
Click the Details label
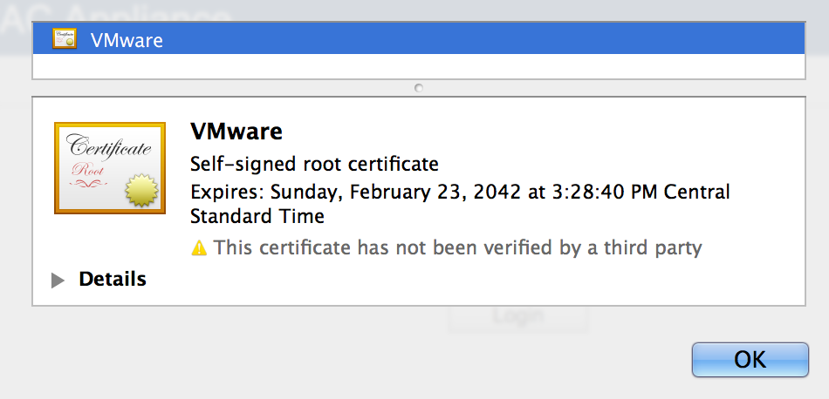click(113, 280)
